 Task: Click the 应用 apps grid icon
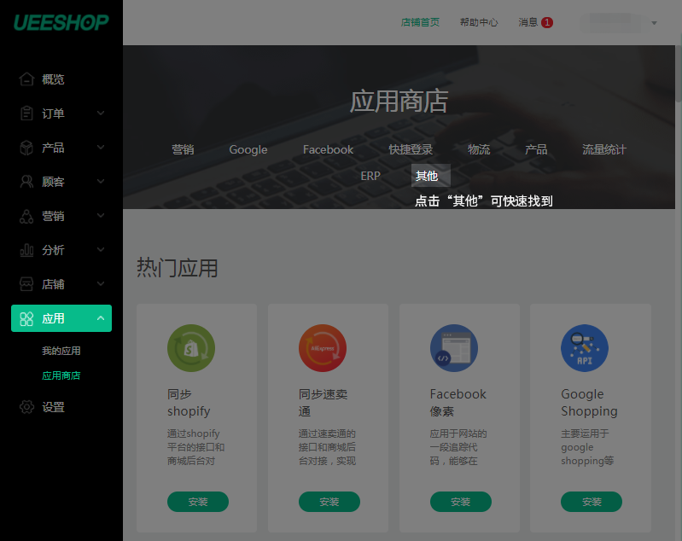pos(26,318)
